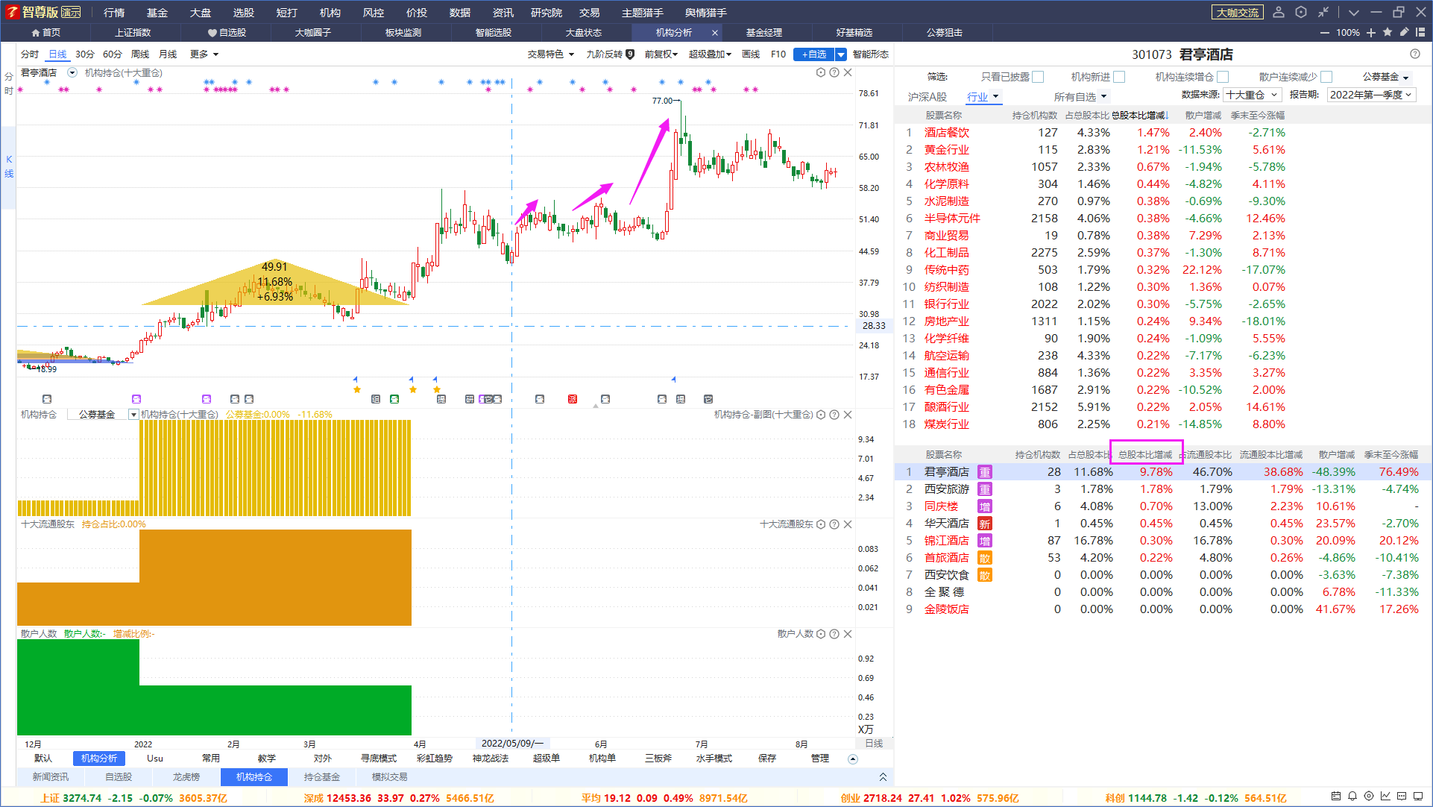Toggle the 智能形态 feature
The width and height of the screenshot is (1433, 807).
coord(871,54)
